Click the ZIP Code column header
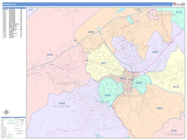The width and height of the screenshot is (187, 140). click(5, 9)
